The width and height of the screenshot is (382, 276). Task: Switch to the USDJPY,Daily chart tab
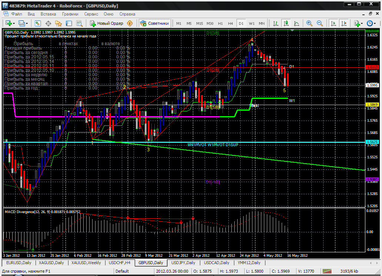[183, 263]
